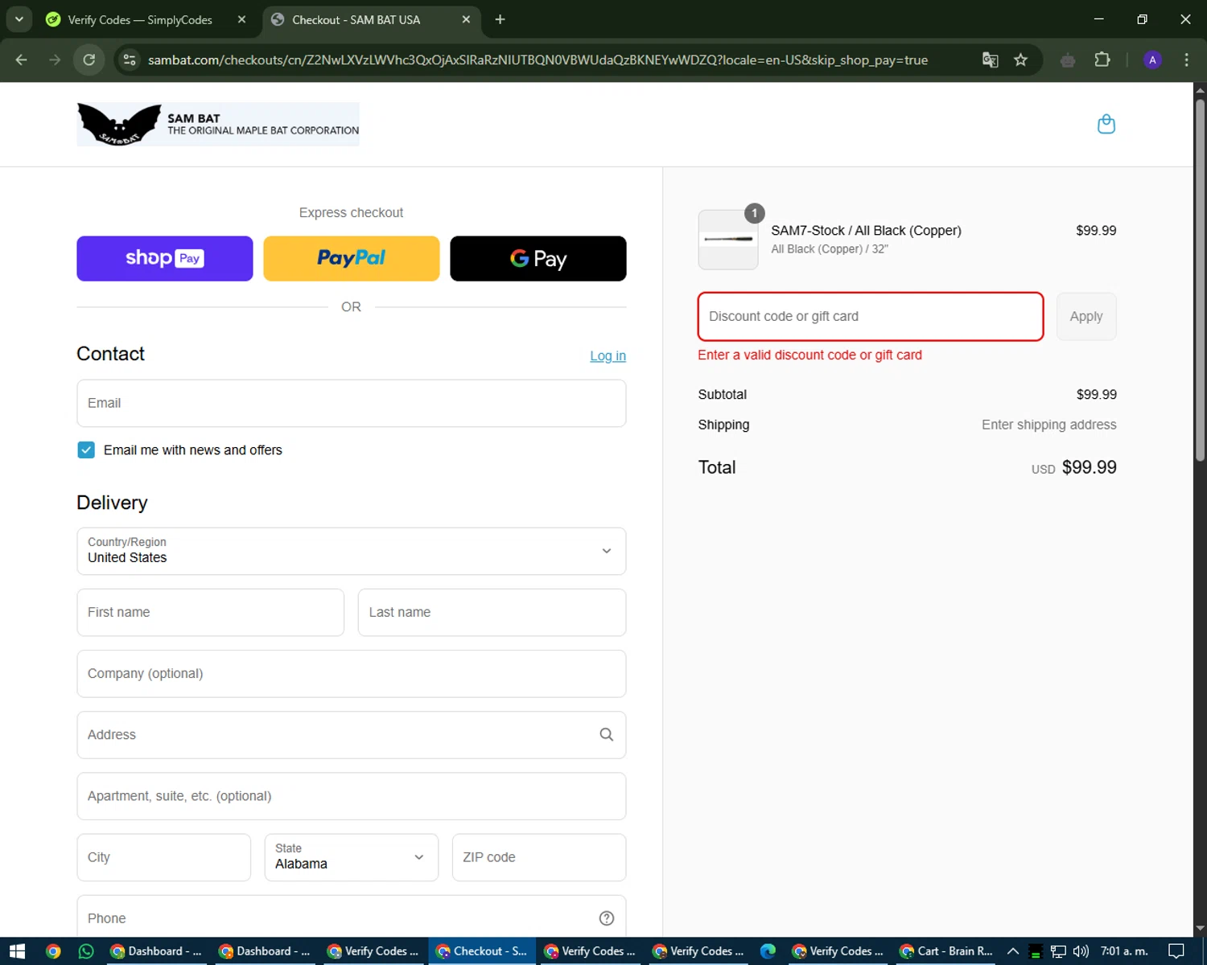Open the shopping bag cart icon

1106,124
